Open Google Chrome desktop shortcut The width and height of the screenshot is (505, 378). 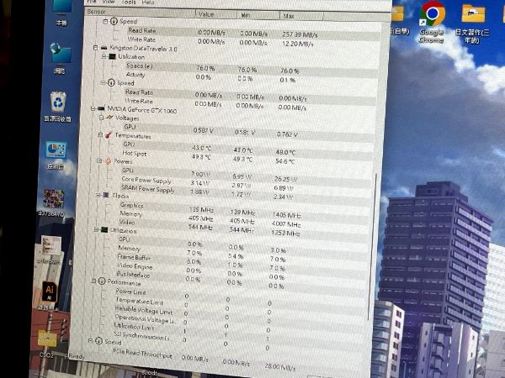(432, 22)
